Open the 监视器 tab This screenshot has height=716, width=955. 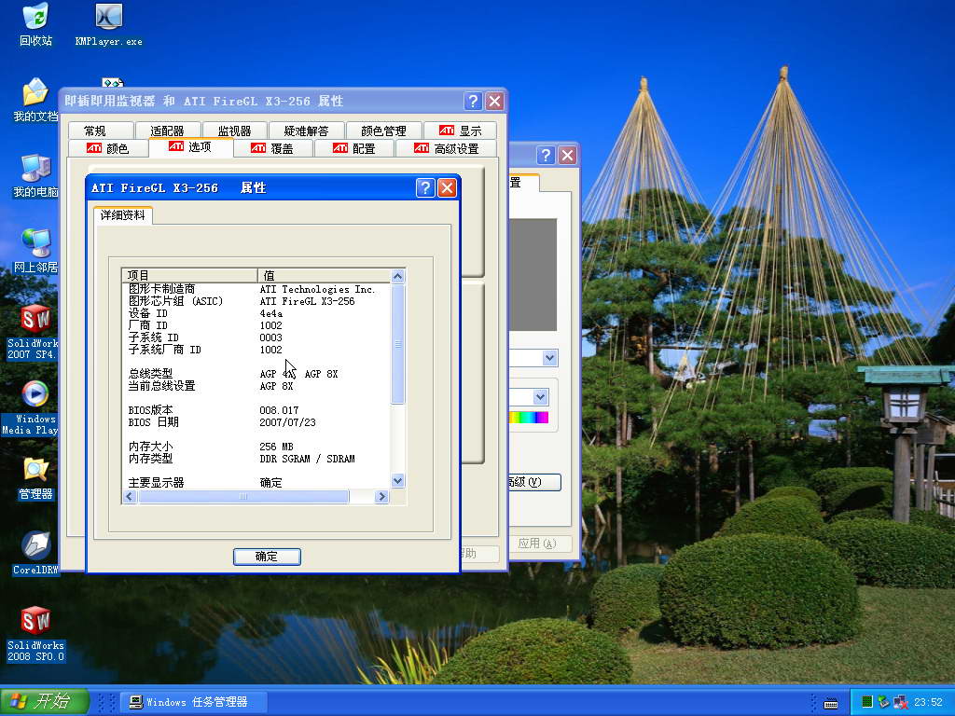tap(235, 131)
